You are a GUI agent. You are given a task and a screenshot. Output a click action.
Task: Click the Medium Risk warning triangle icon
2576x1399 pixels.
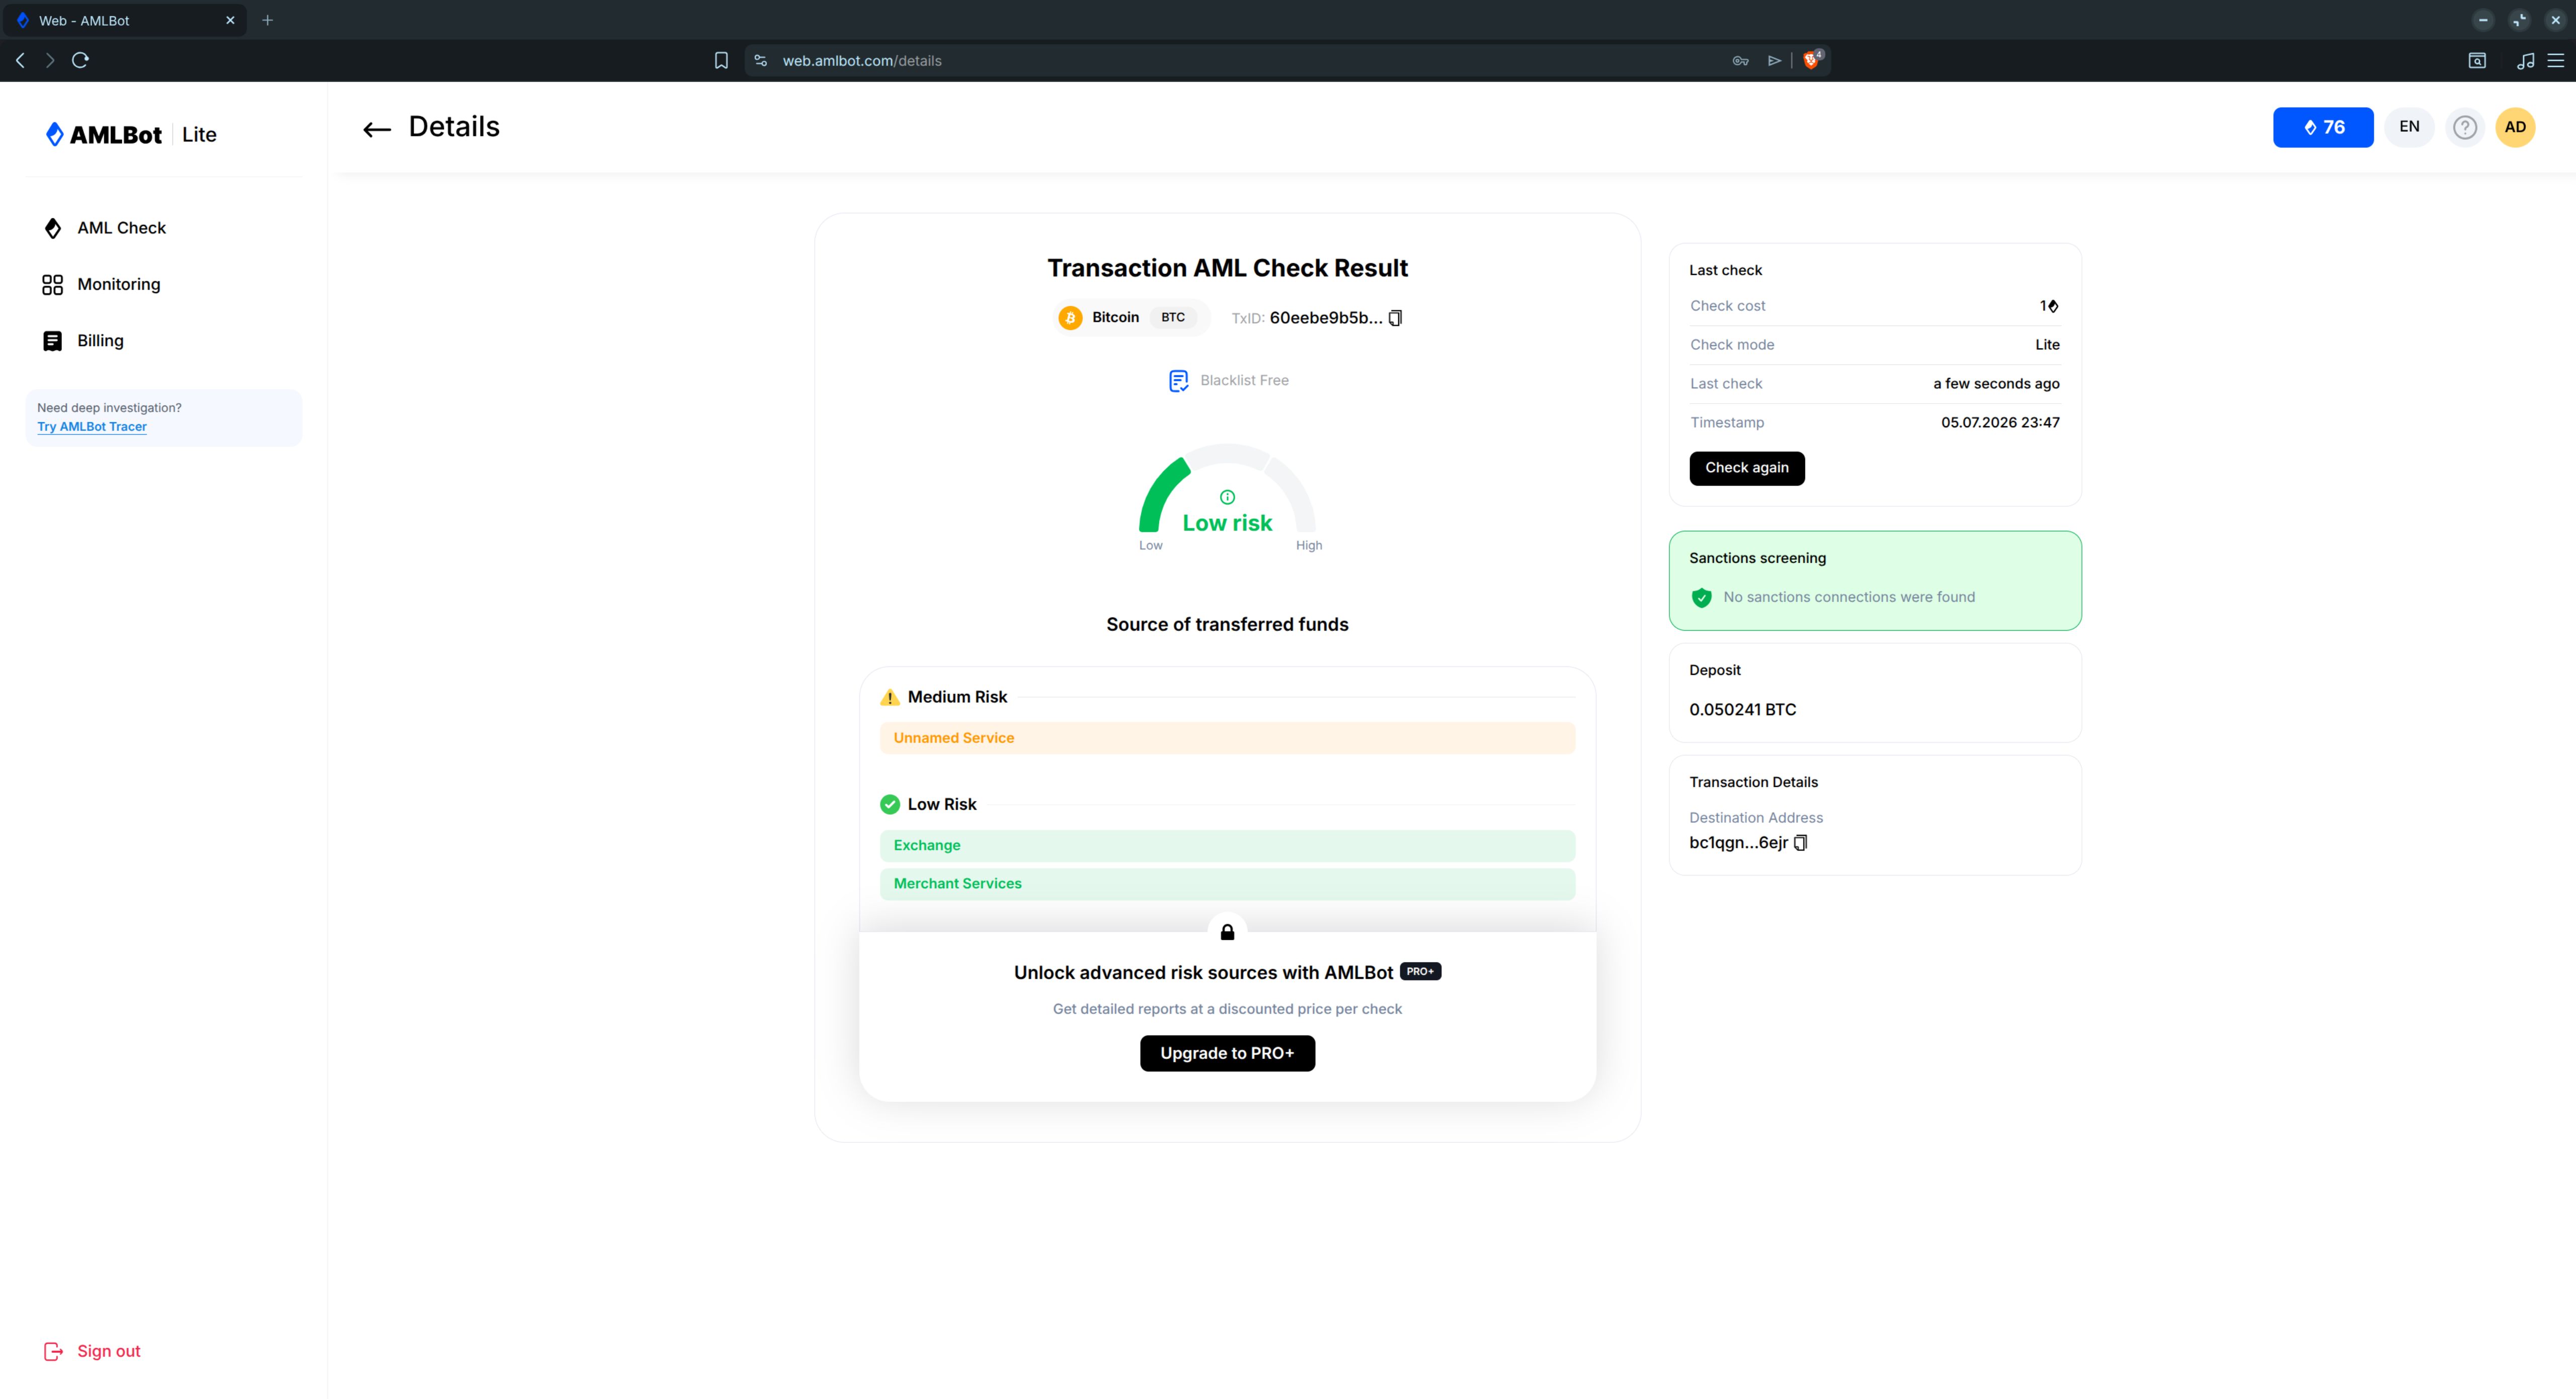[889, 697]
